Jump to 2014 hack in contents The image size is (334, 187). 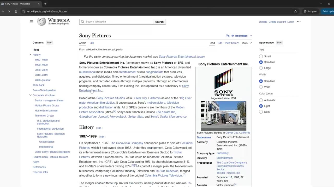click(x=38, y=85)
